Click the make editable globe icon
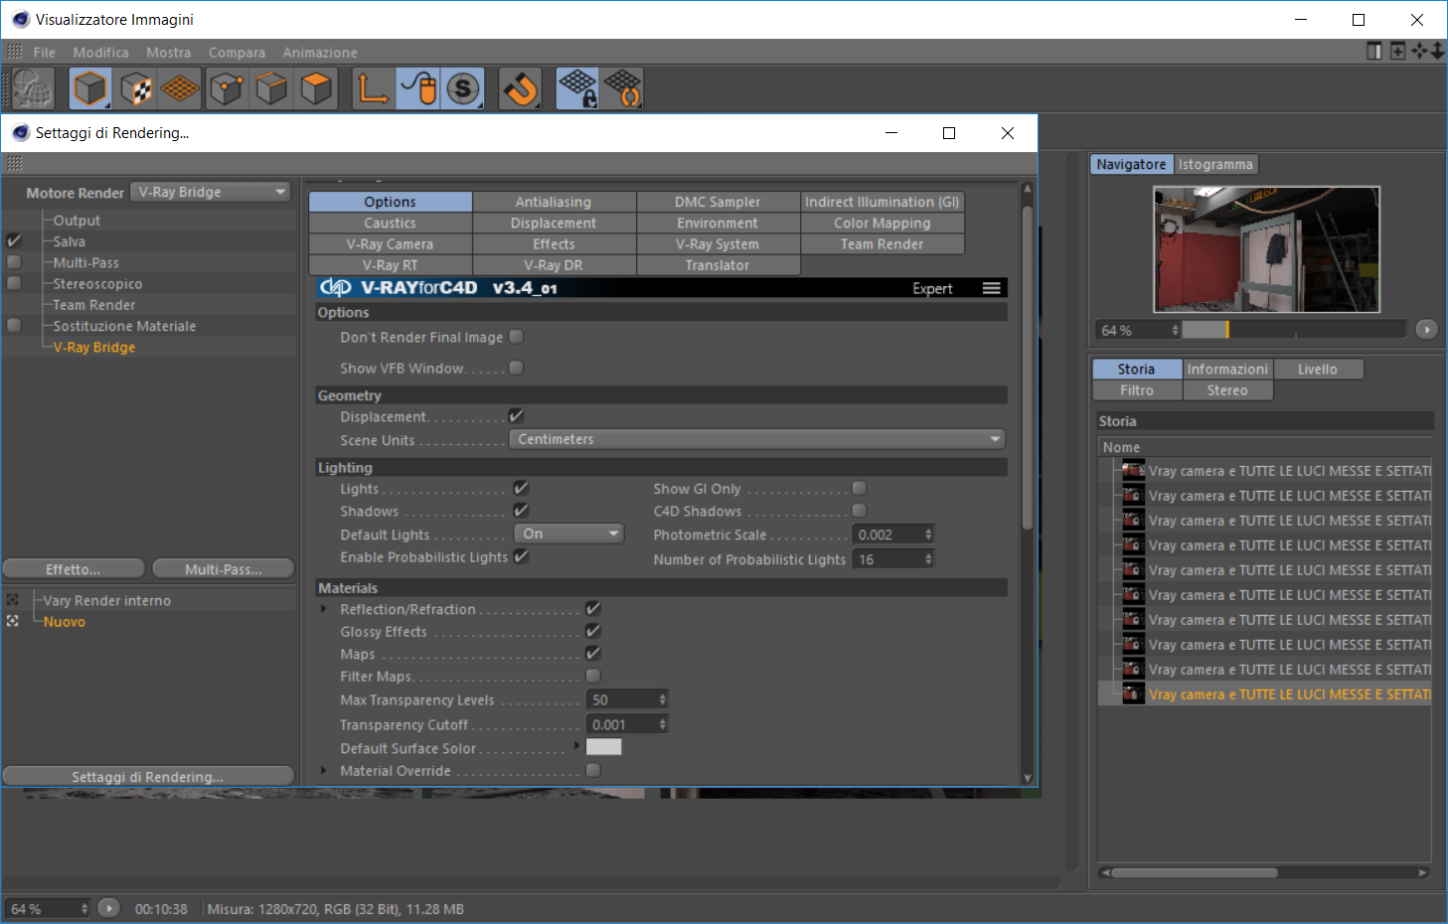Screen dimensions: 1448x924 [x=33, y=89]
